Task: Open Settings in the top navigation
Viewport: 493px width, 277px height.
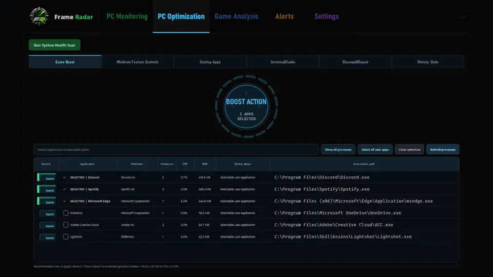Action: tap(327, 16)
